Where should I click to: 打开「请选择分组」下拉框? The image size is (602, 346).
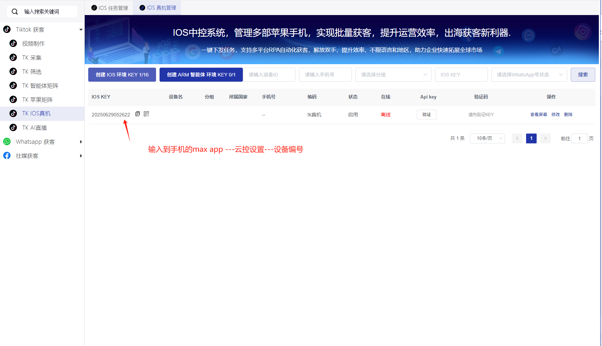(393, 74)
